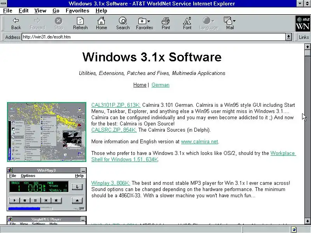Screen dimensions: 311x233
Task: Open the address bar history dropdown
Action: pyautogui.click(x=288, y=37)
